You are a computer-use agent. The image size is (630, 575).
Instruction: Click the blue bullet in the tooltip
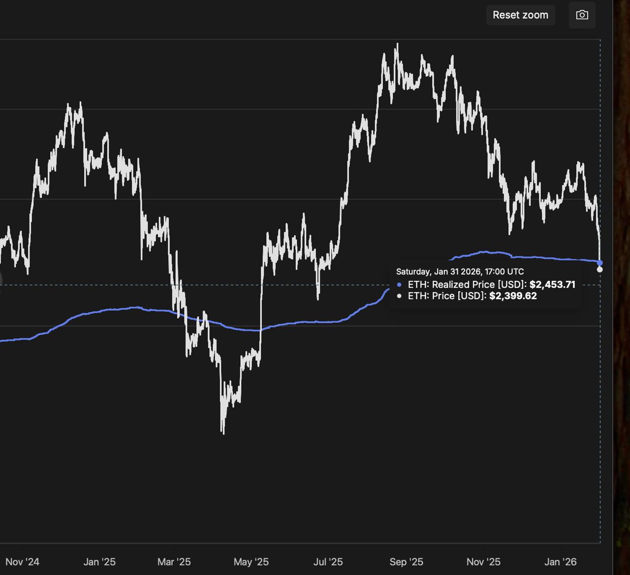[399, 285]
